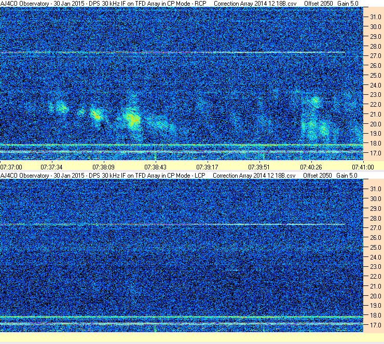Screen dimensions: 384x344
Task: Click the 27.0 frequency label in LCP panel
Action: (375, 227)
